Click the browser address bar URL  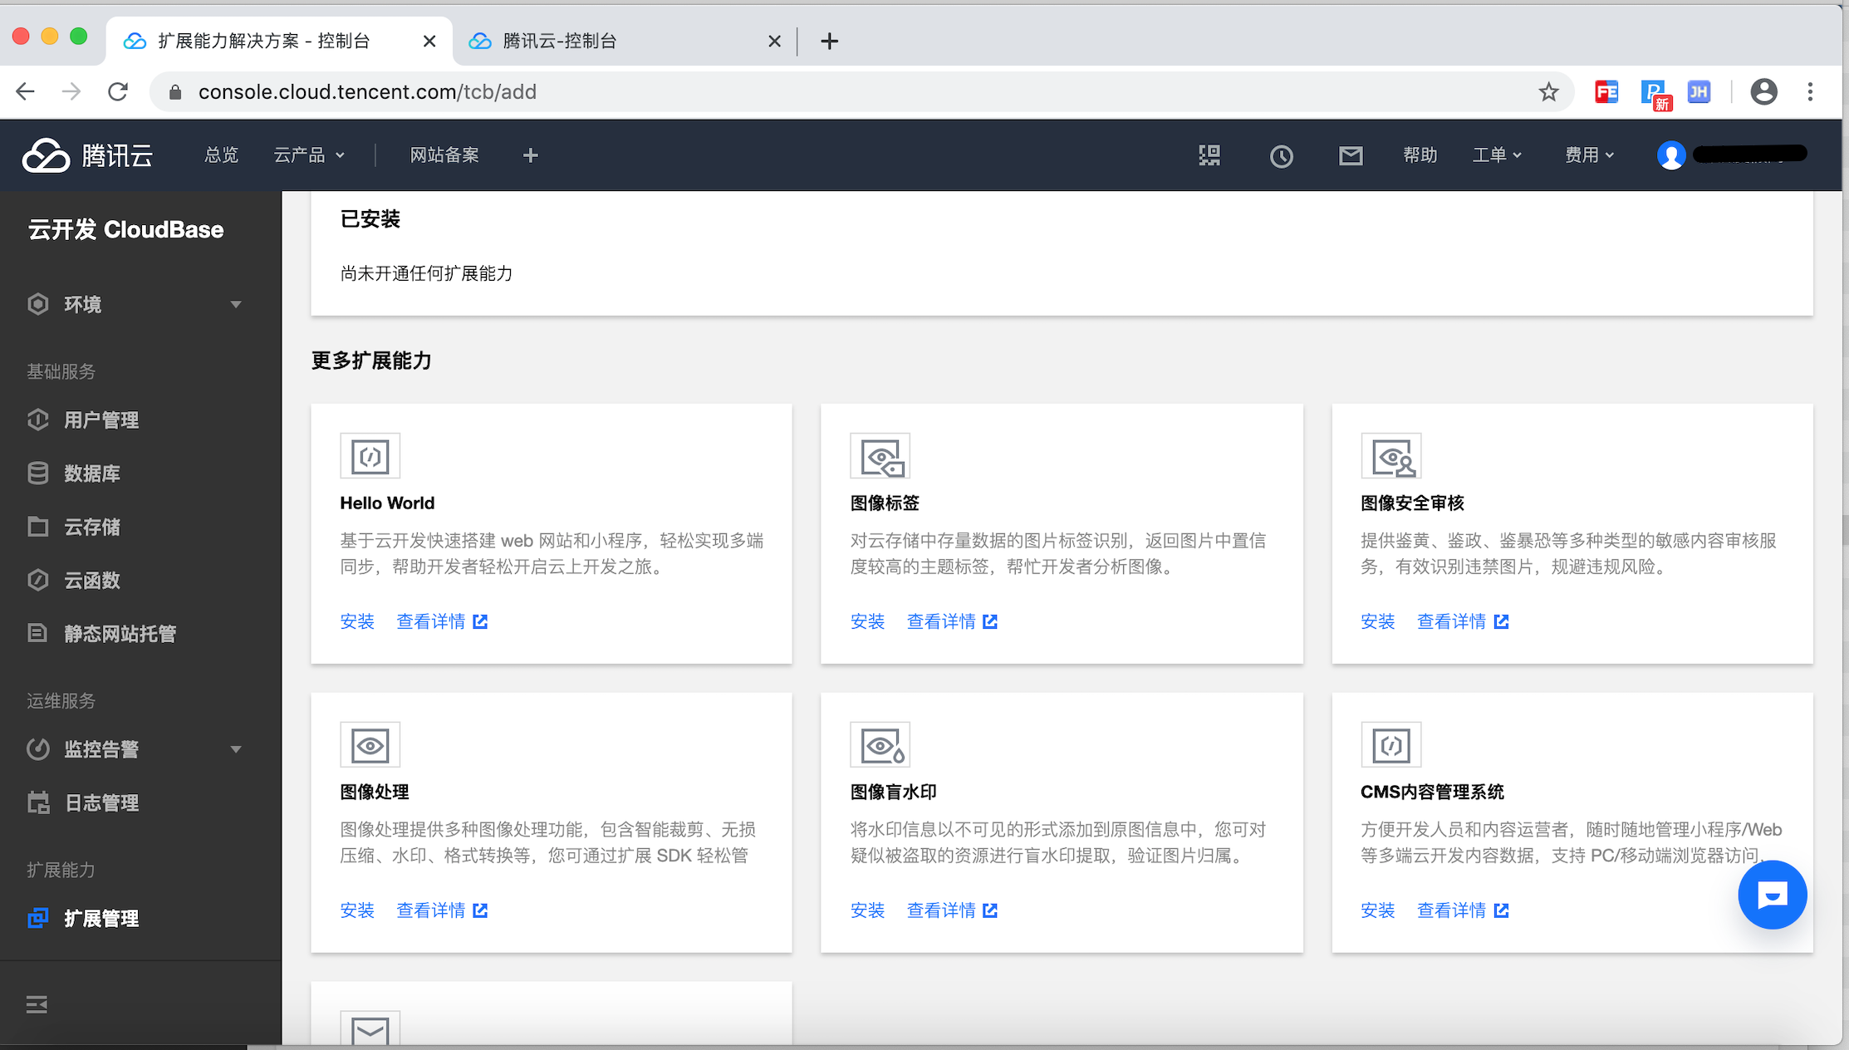pos(367,92)
